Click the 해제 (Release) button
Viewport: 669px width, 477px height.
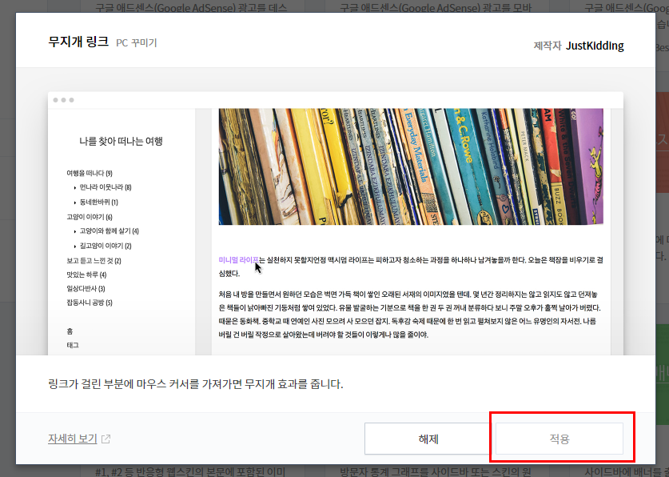(x=428, y=439)
